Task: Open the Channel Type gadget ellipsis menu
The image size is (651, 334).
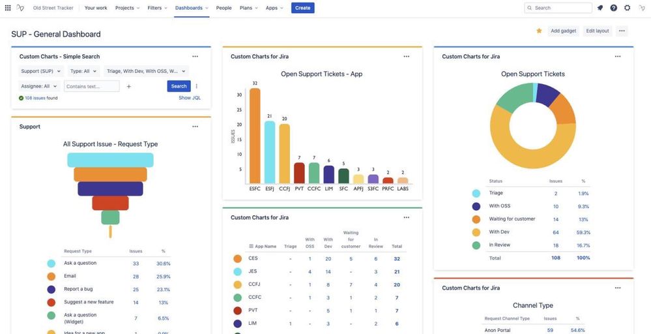Action: (x=618, y=288)
